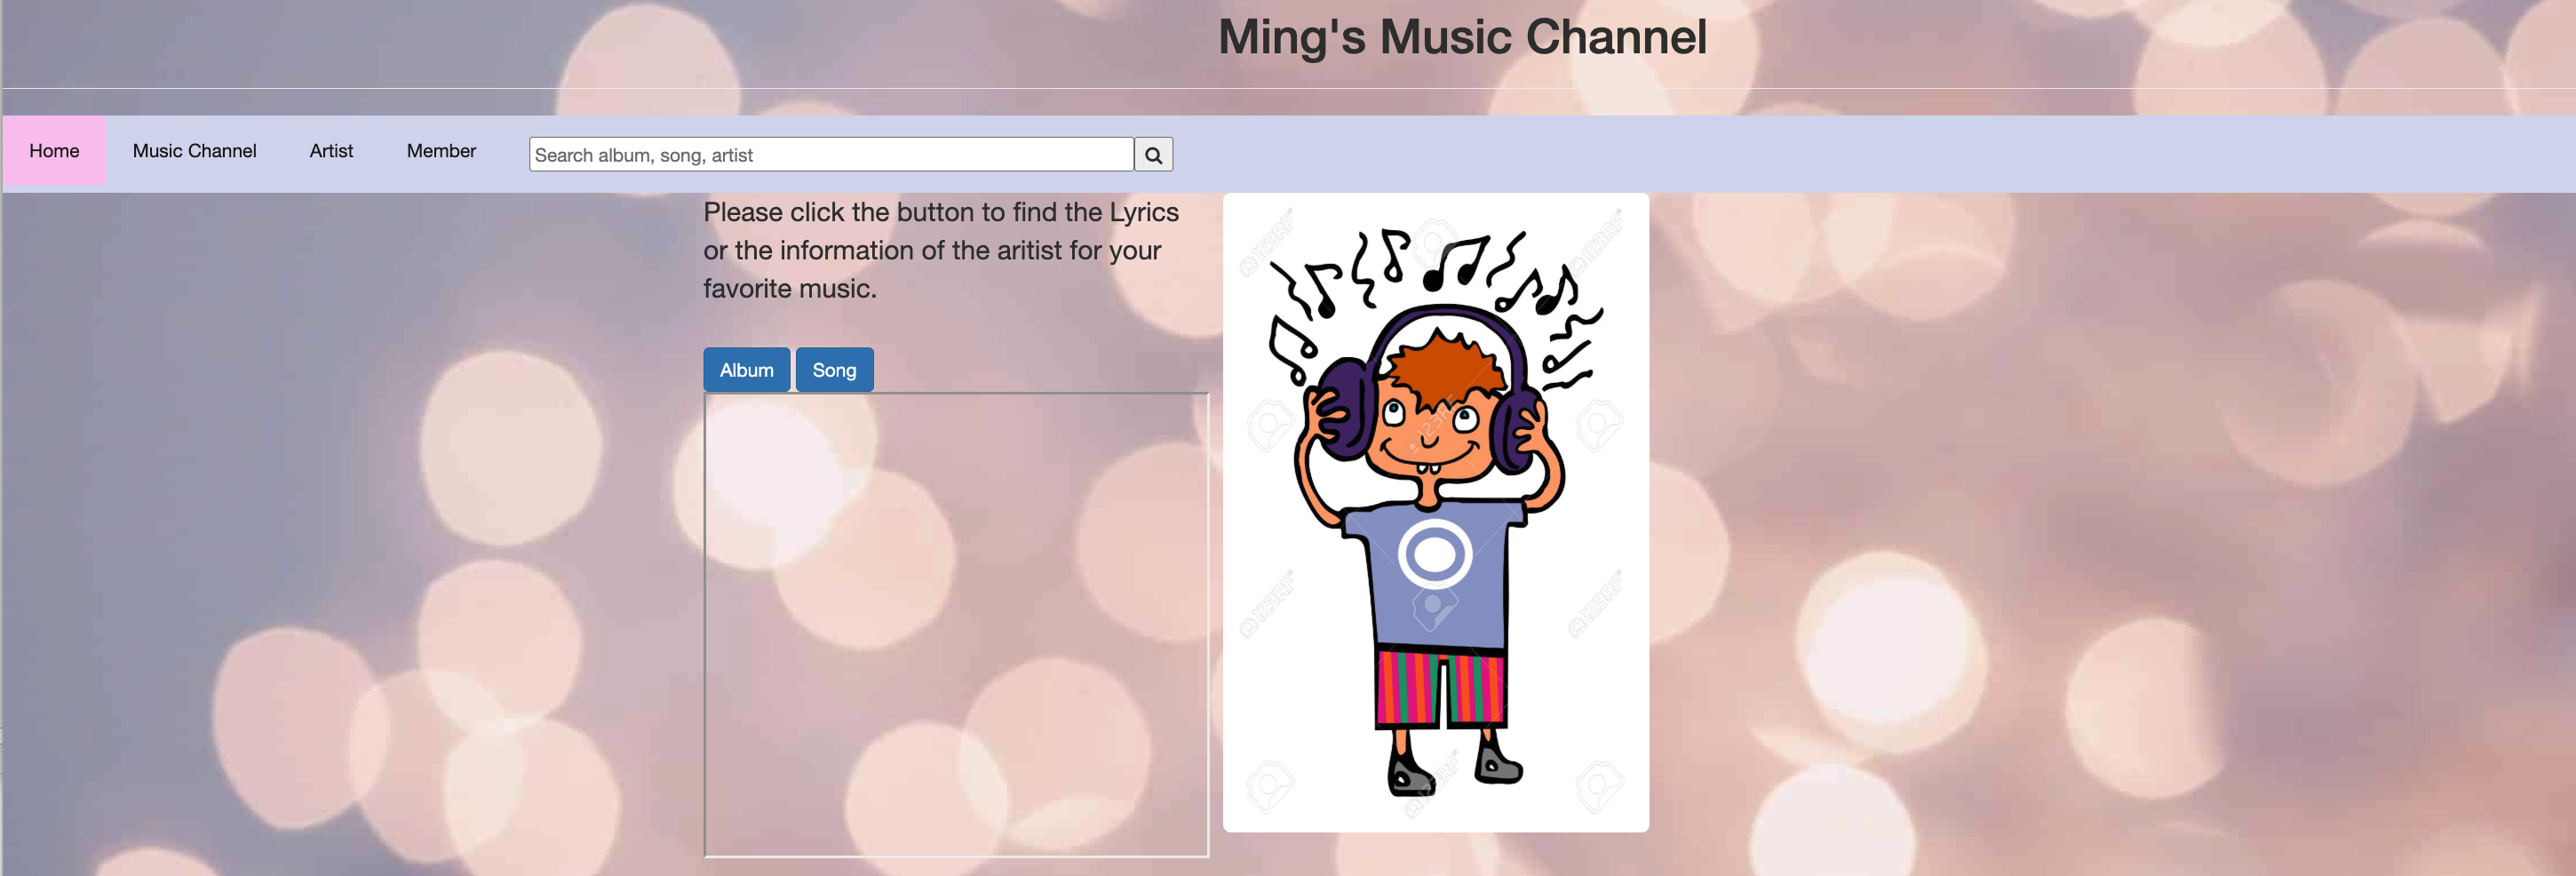Click the blue Album button
The height and width of the screenshot is (876, 2576).
746,370
